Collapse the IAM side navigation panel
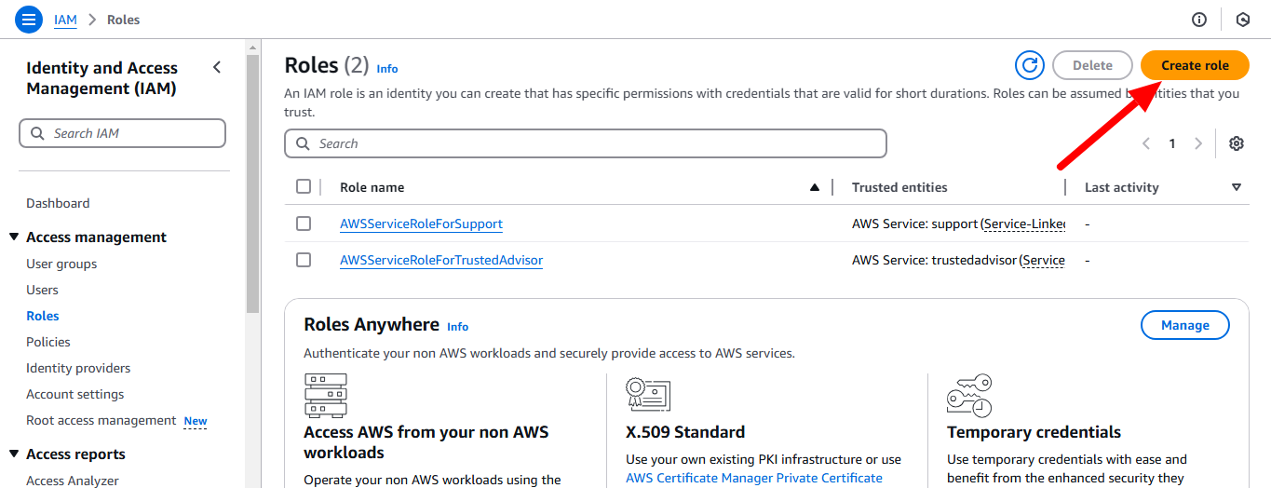Screen dimensions: 1271x488 click(217, 67)
